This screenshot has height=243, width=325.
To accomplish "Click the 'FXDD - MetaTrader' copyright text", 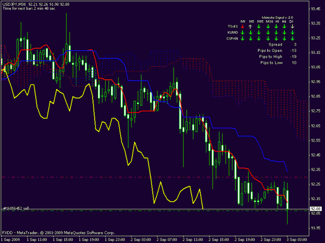I will tap(58, 233).
